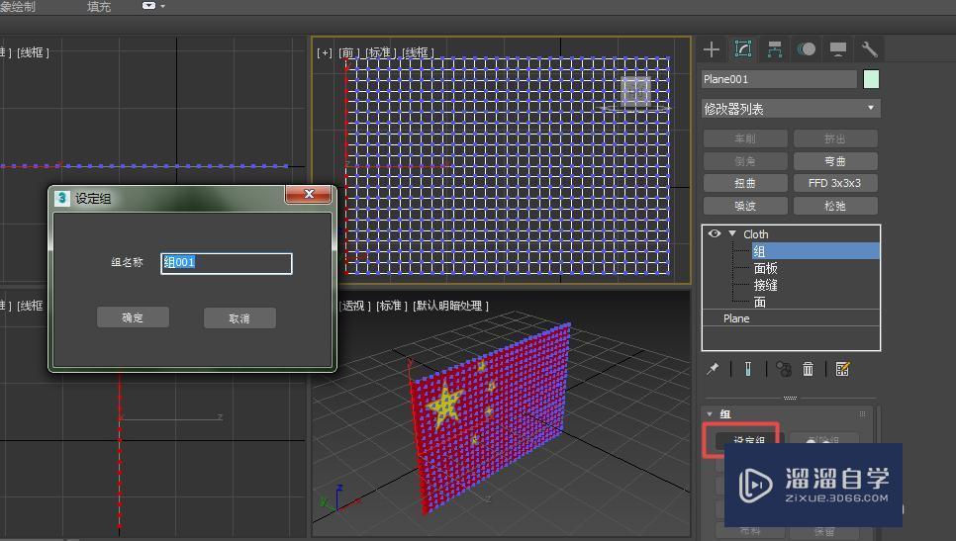Open the Motion command panel tab
The height and width of the screenshot is (541, 956).
(x=806, y=49)
